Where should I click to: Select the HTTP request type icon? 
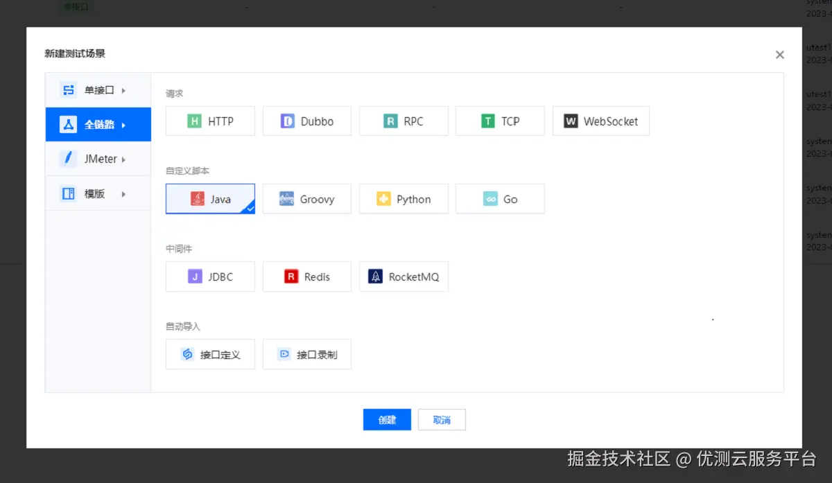coord(210,121)
